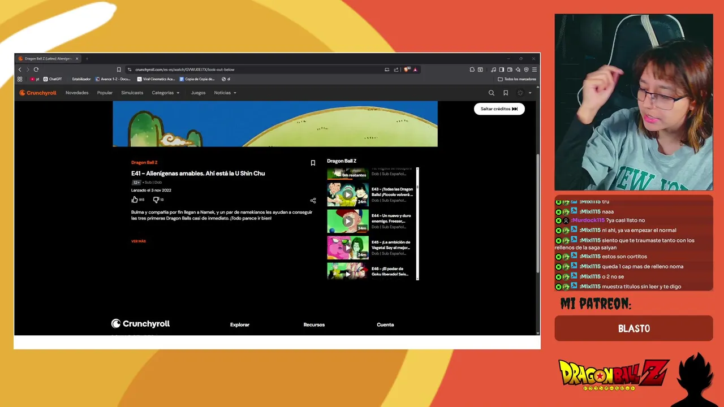Viewport: 724px width, 407px height.
Task: Open the browser extensions puzzle icon
Action: click(472, 70)
